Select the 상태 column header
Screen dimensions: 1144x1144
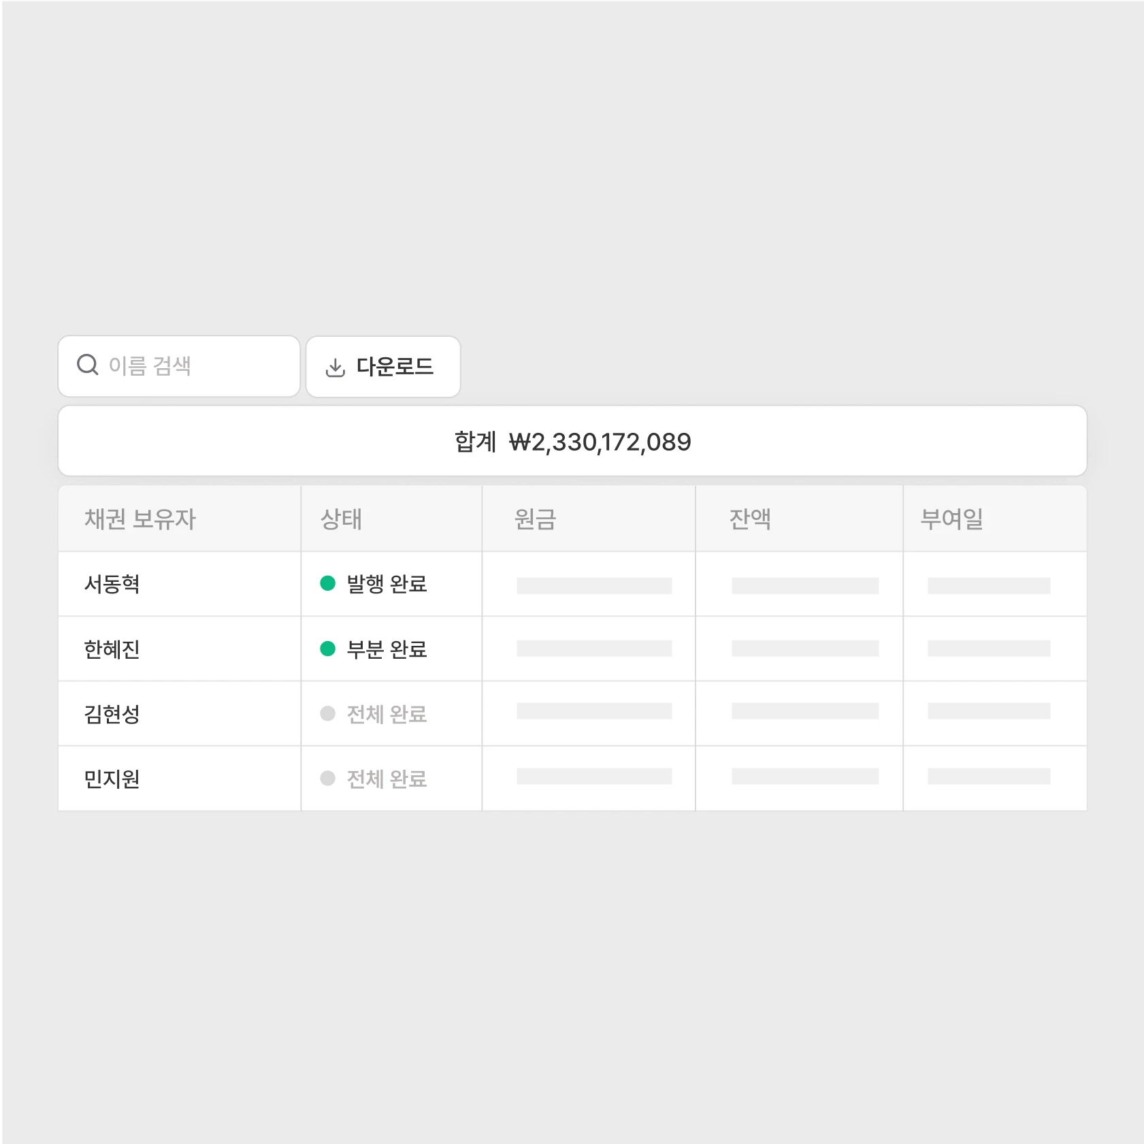[341, 519]
